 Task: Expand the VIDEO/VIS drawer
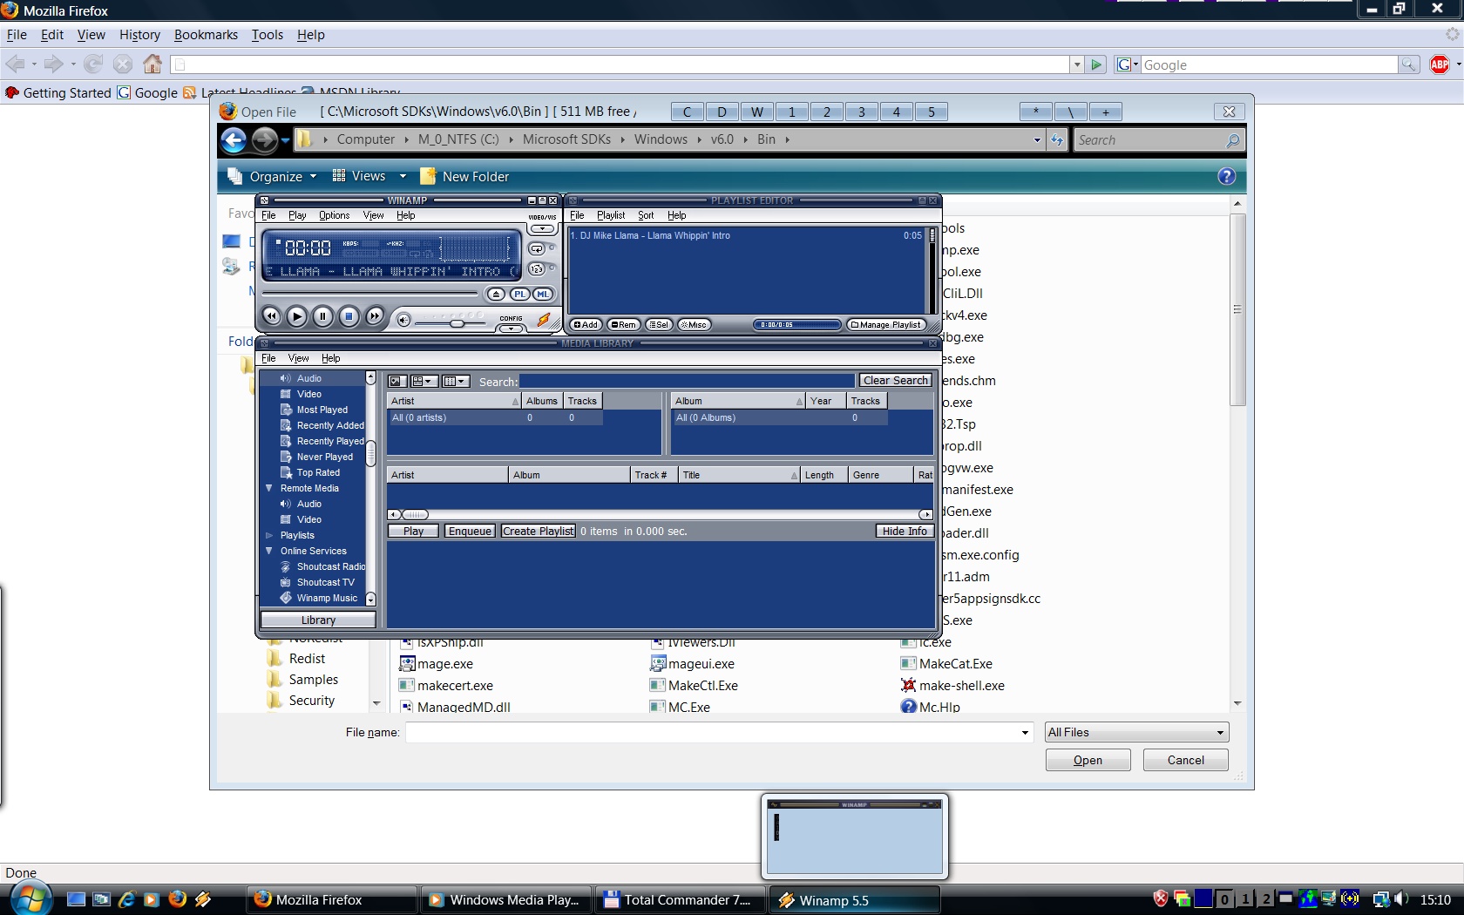[x=542, y=224]
